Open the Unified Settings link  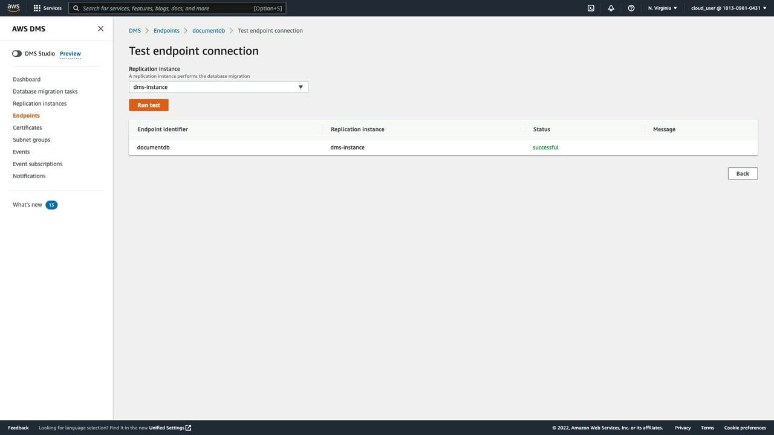170,428
